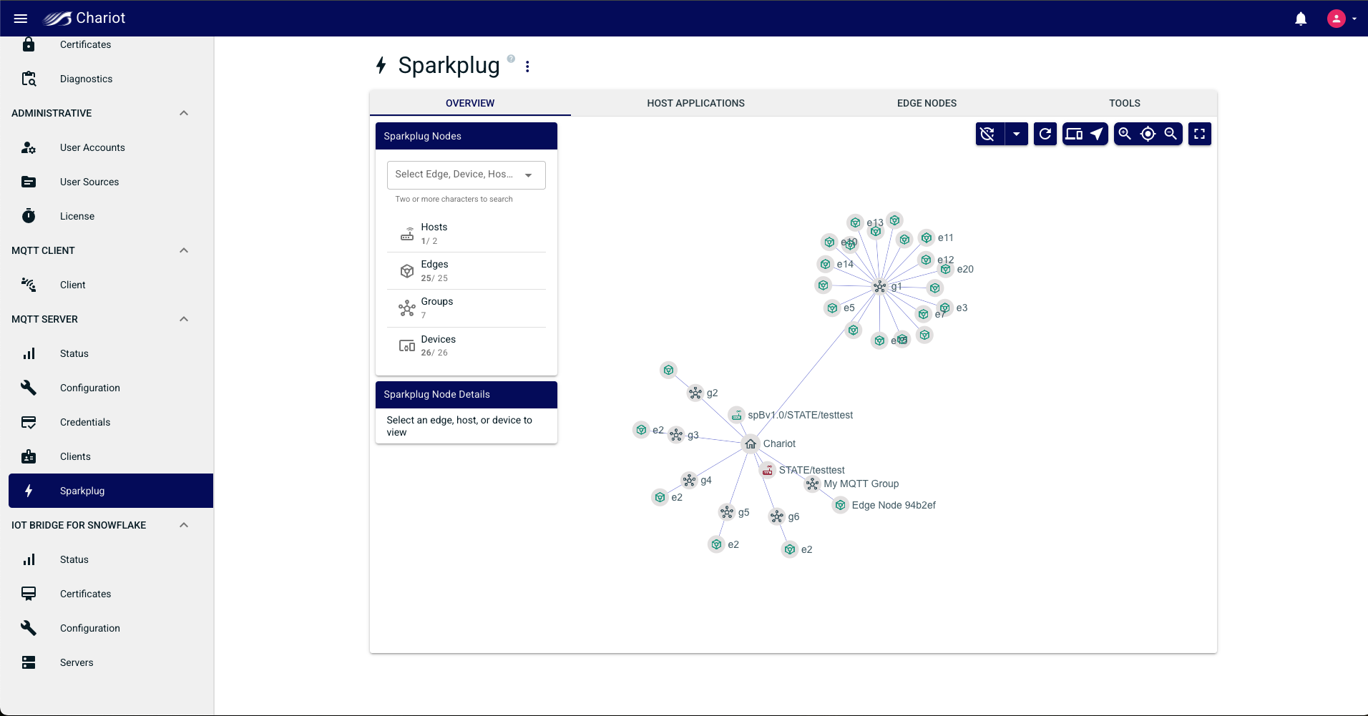Toggle devices display in graph toolbar
Viewport: 1368px width, 716px height.
tap(1074, 134)
